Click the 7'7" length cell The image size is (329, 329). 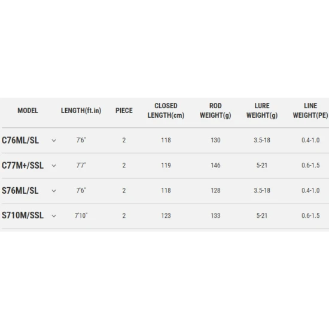tap(81, 165)
